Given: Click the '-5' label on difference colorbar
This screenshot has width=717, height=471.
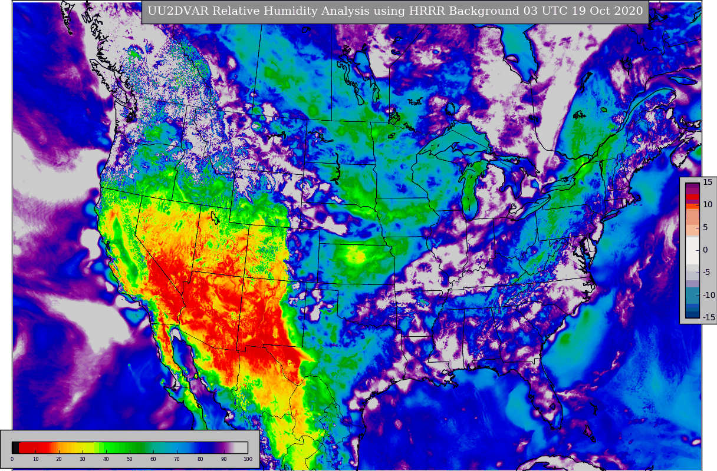Looking at the screenshot, I should coord(707,272).
